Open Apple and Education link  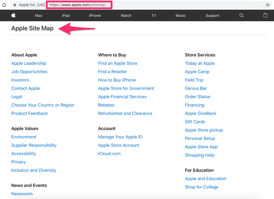click(x=206, y=178)
